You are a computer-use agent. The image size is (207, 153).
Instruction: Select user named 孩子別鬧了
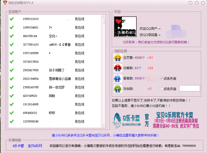(x=57, y=70)
